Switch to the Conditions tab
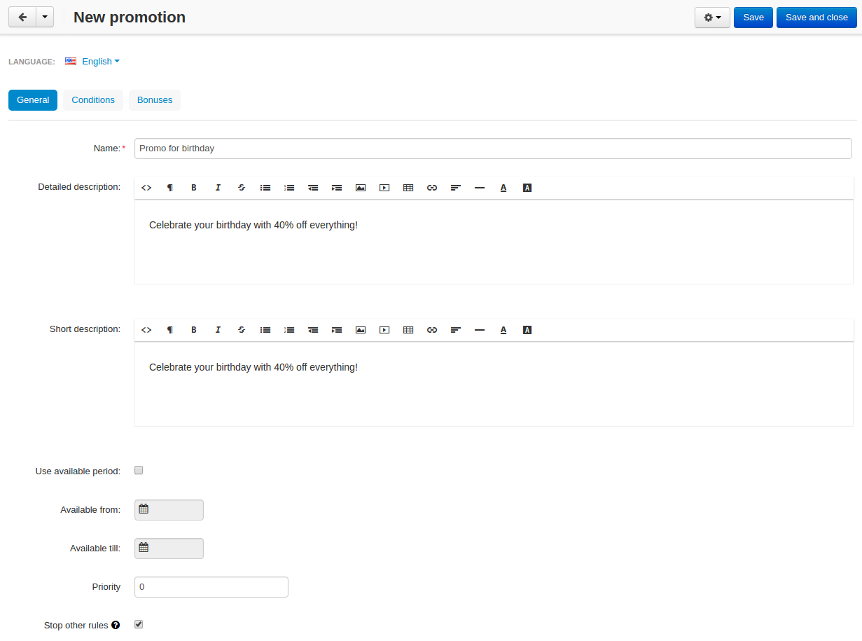862x641 pixels. [x=93, y=100]
